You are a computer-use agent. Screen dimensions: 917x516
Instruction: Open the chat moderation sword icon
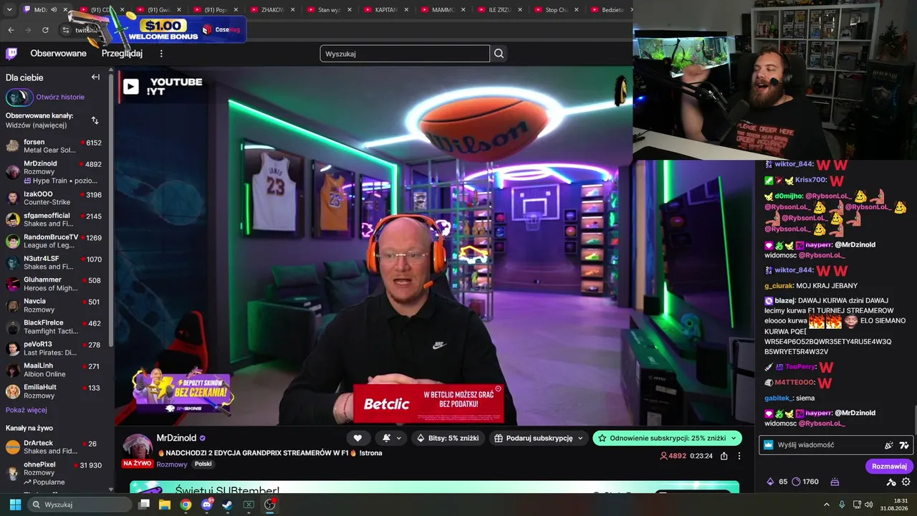[891, 482]
